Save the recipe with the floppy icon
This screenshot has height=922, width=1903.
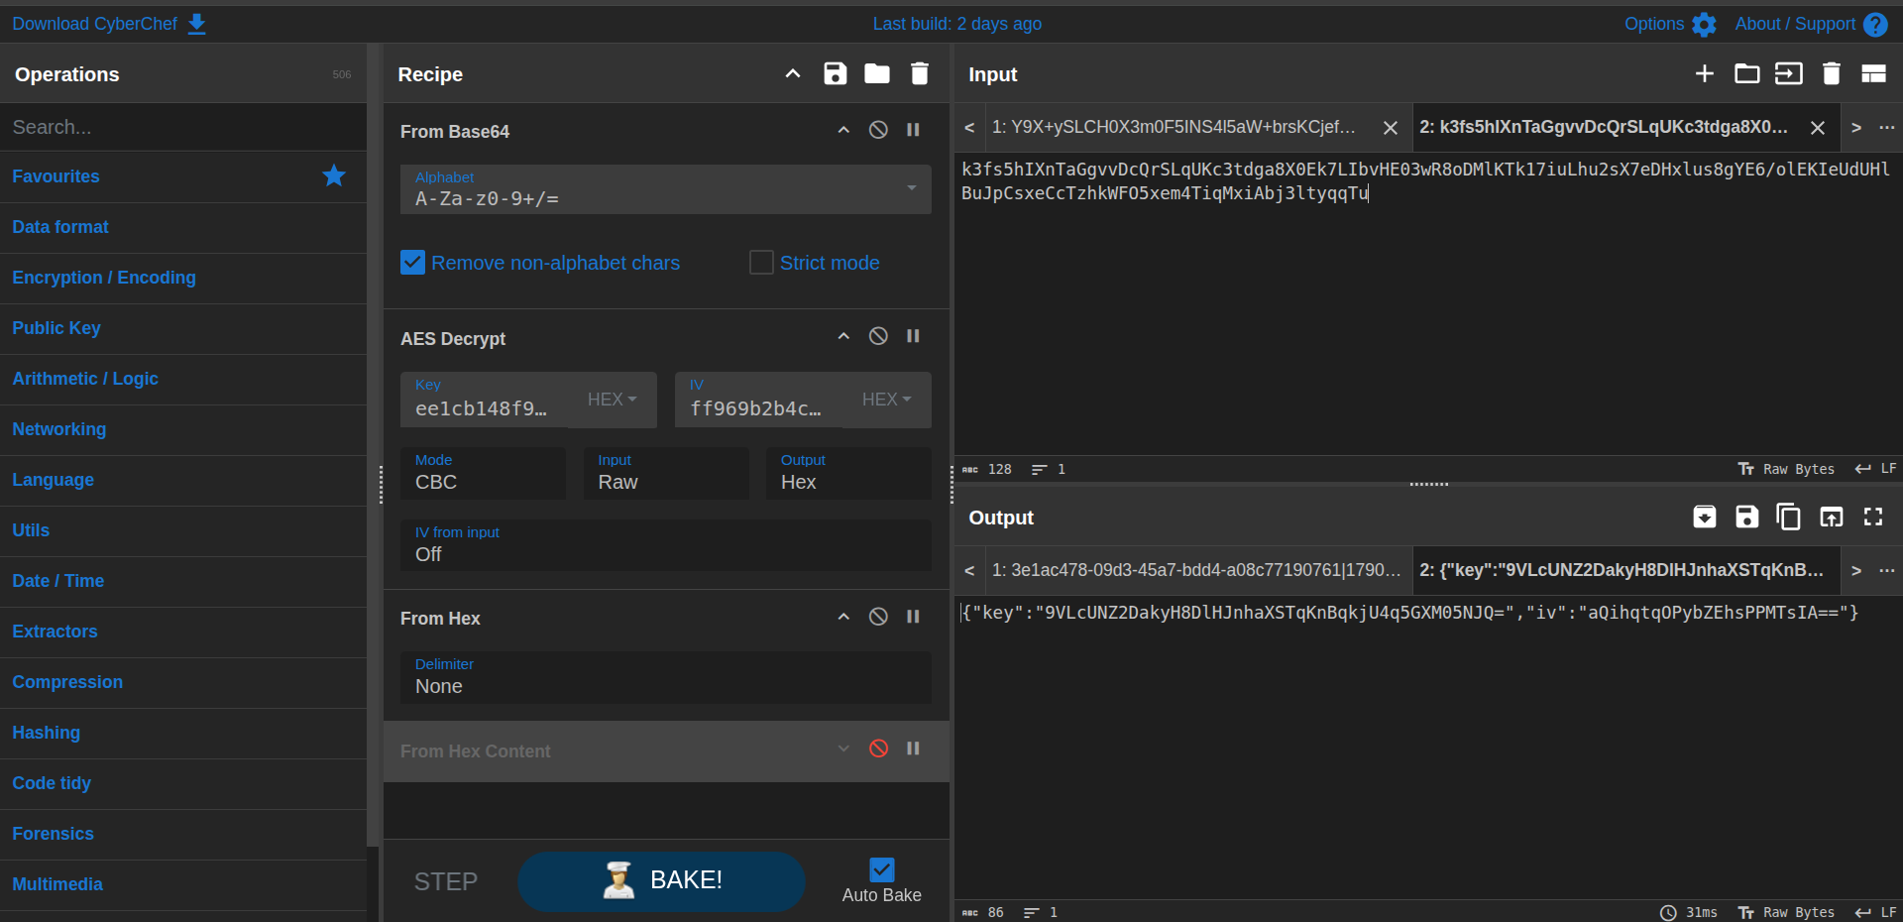836,73
